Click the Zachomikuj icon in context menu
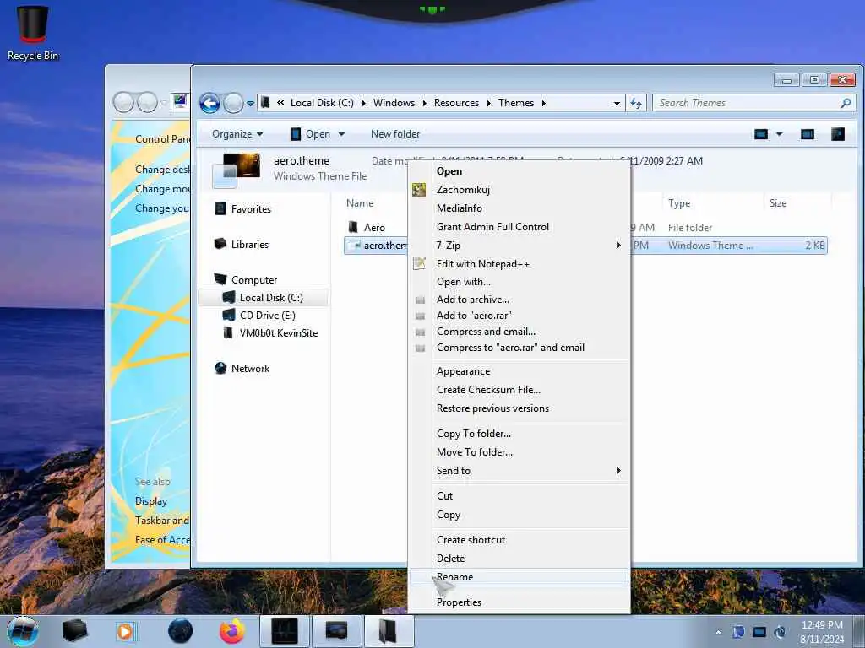The width and height of the screenshot is (865, 648). [419, 190]
